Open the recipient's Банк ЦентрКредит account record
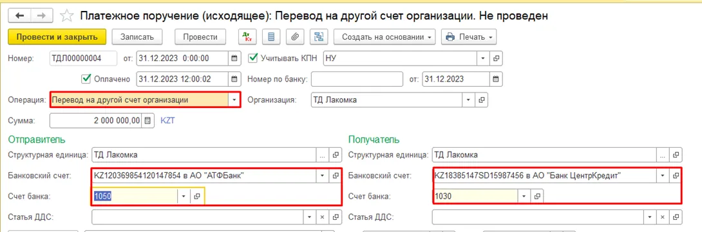Image resolution: width=702 pixels, height=232 pixels. [676, 175]
